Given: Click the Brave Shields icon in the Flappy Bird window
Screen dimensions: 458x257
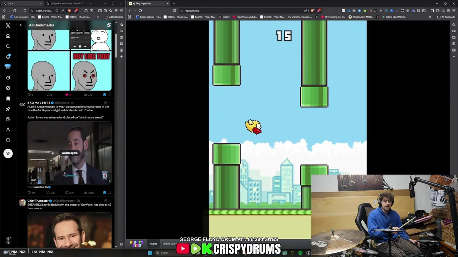Looking at the screenshot, I should pos(313,11).
